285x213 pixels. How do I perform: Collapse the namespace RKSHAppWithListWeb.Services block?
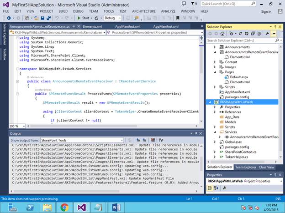18,69
